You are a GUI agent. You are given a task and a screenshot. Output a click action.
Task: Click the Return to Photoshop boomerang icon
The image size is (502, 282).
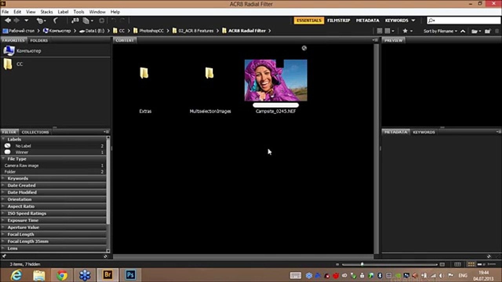[55, 20]
